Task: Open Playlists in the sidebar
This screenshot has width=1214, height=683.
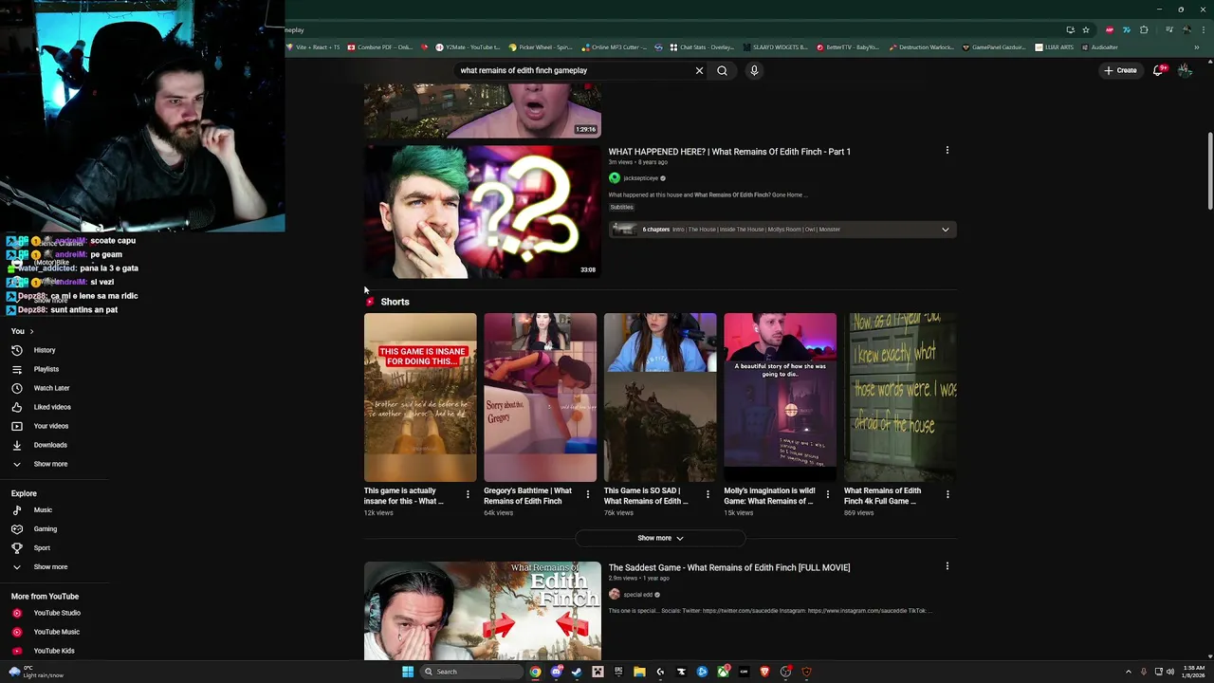Action: 46,369
